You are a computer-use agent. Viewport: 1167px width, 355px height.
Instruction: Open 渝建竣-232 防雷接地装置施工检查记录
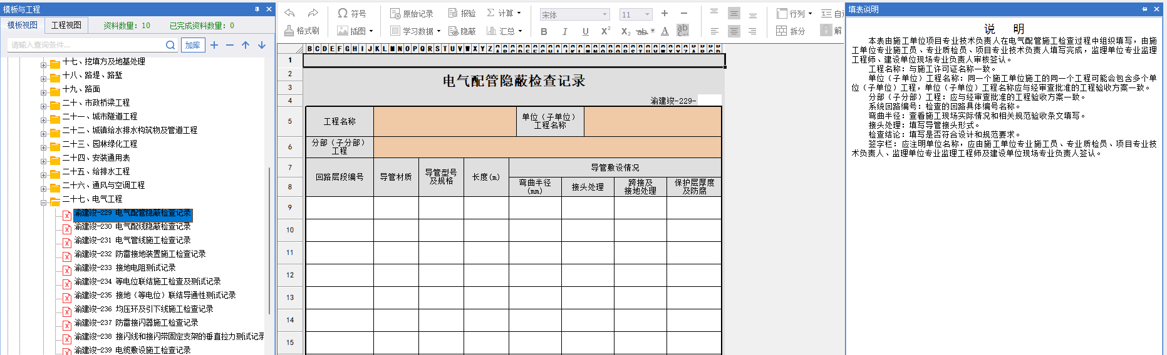click(140, 254)
